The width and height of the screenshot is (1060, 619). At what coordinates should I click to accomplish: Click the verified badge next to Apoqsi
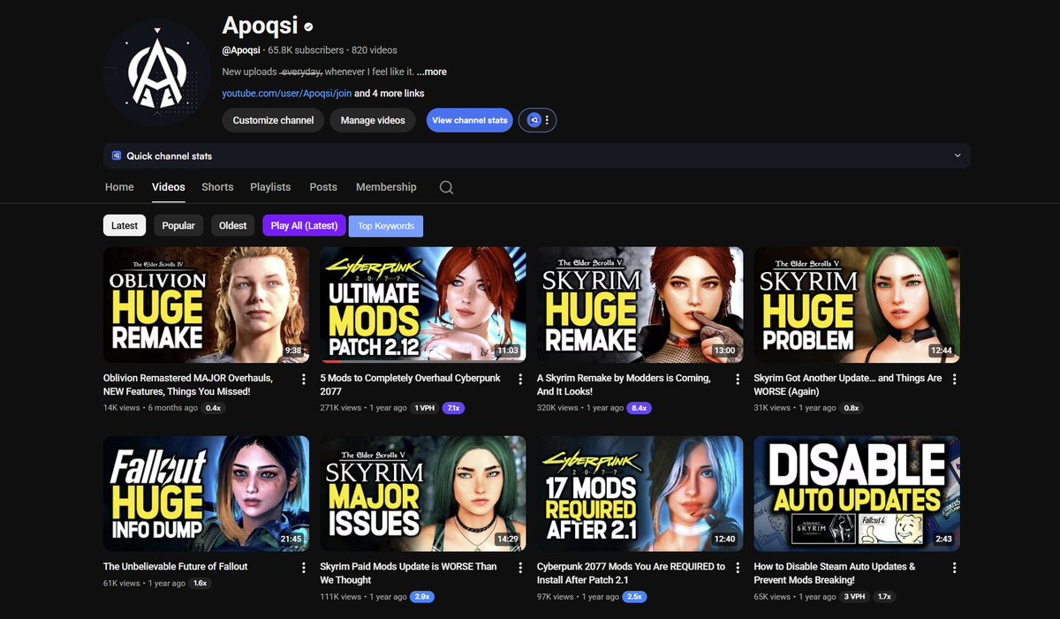(308, 27)
